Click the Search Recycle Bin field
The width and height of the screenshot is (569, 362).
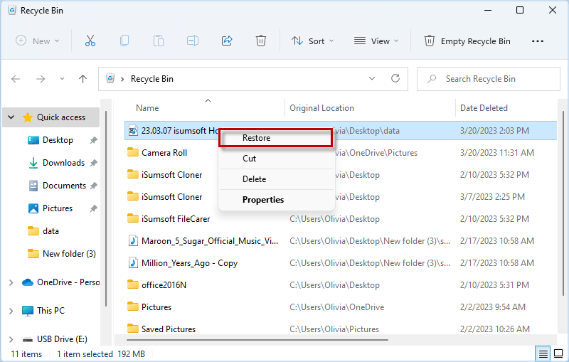coord(489,79)
